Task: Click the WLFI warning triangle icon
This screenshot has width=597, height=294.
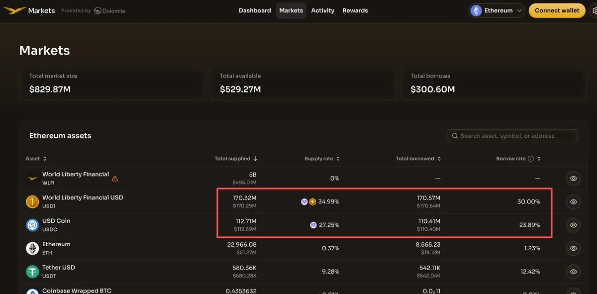Action: (x=115, y=178)
